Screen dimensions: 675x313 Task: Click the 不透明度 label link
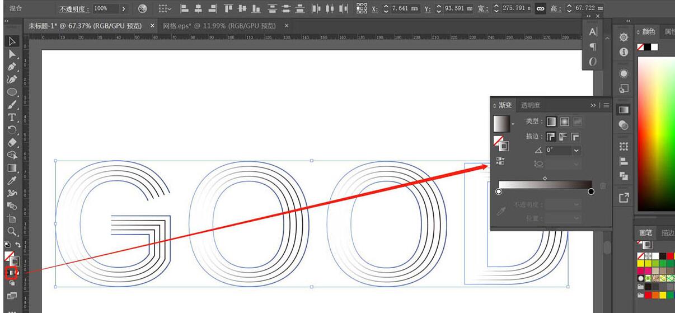pyautogui.click(x=75, y=9)
